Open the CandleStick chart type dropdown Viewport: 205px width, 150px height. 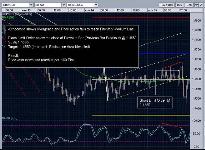point(96,5)
